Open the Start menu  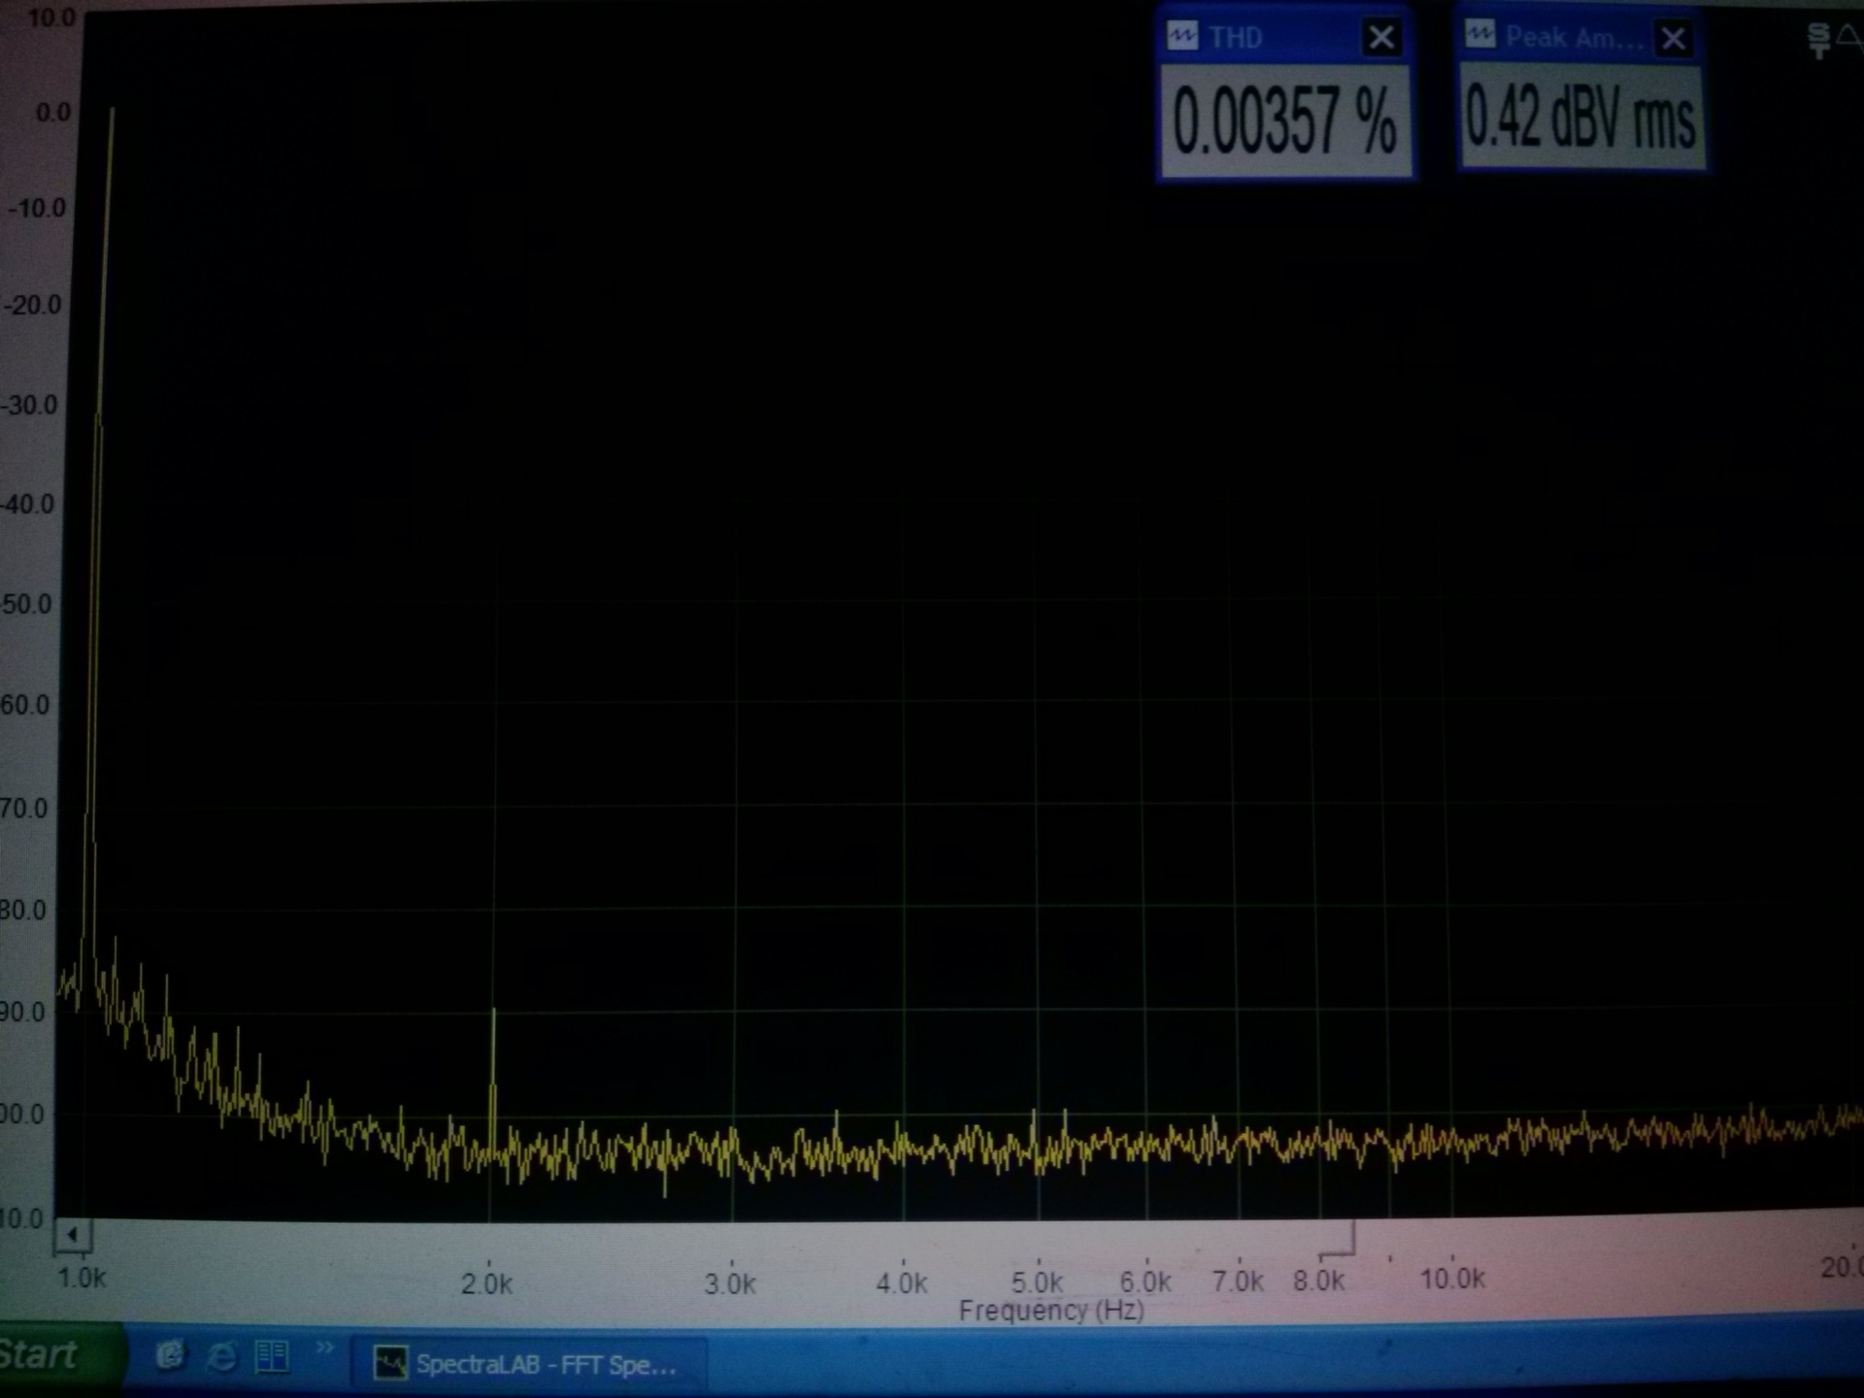pos(39,1355)
